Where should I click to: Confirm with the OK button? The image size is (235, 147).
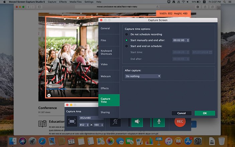[205, 113]
